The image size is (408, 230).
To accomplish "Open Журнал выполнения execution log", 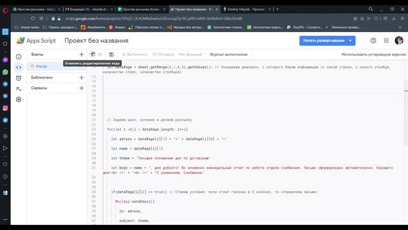I will 228,54.
